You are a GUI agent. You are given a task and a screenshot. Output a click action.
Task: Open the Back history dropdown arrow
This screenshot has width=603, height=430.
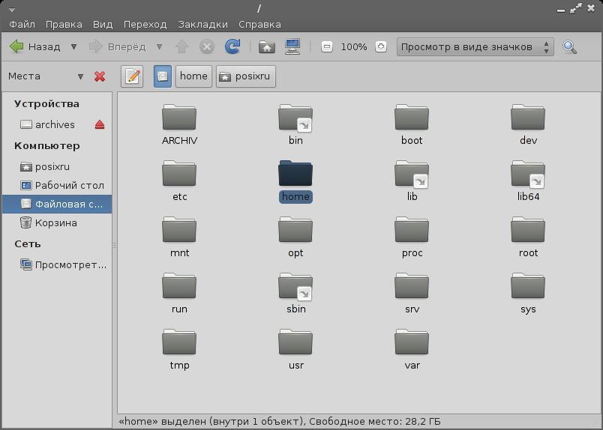[x=73, y=47]
